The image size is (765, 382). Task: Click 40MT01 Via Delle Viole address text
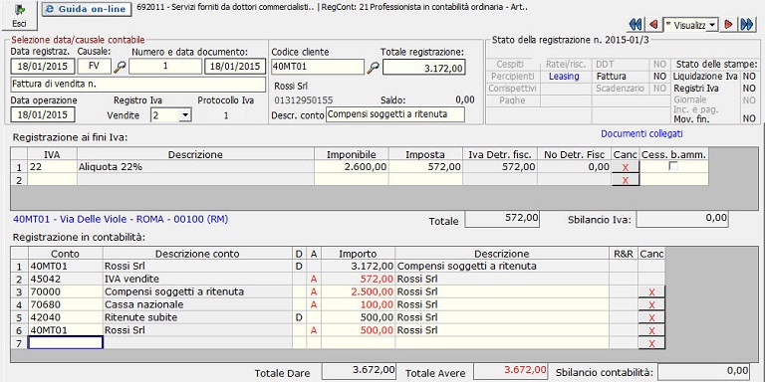121,219
